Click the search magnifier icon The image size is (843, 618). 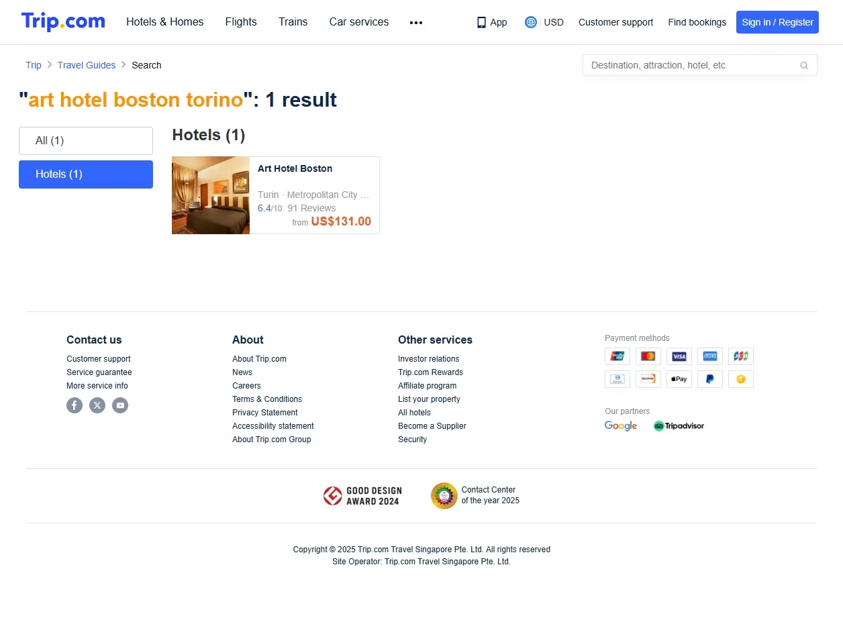point(804,65)
